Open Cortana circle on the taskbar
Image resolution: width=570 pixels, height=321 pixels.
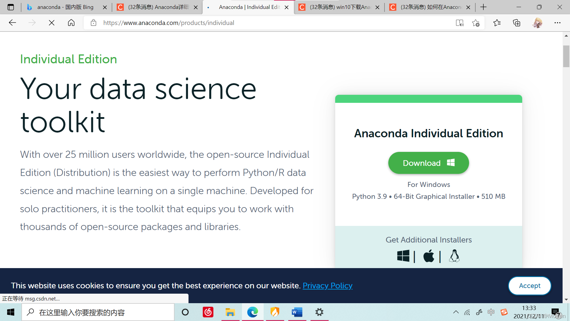coord(185,312)
